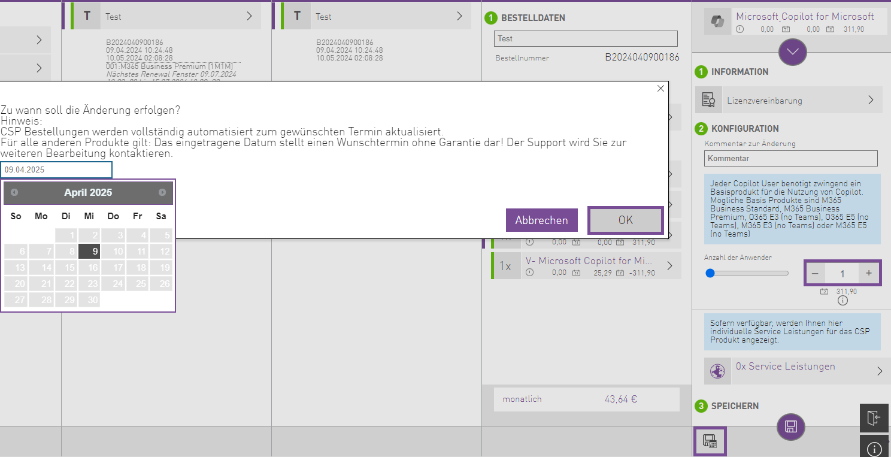Select day 10 in the calendar
Image resolution: width=891 pixels, height=457 pixels.
click(113, 252)
